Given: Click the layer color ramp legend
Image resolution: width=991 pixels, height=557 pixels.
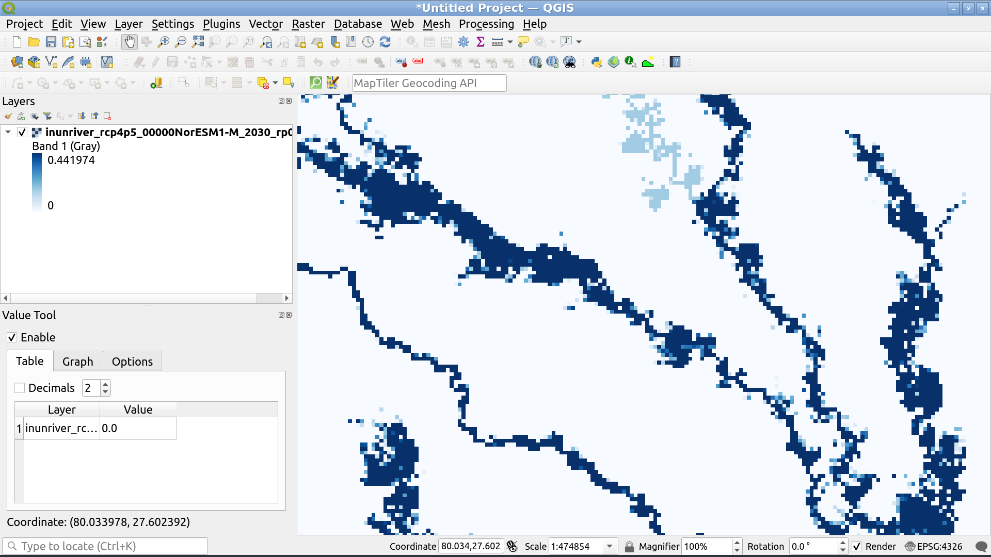Looking at the screenshot, I should pos(37,183).
